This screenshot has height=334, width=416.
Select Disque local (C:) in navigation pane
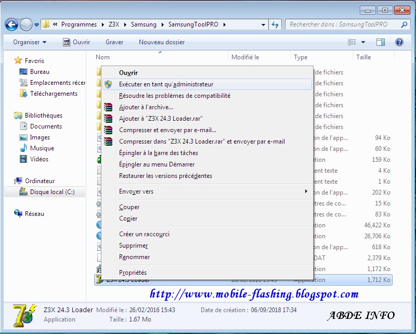tap(45, 191)
